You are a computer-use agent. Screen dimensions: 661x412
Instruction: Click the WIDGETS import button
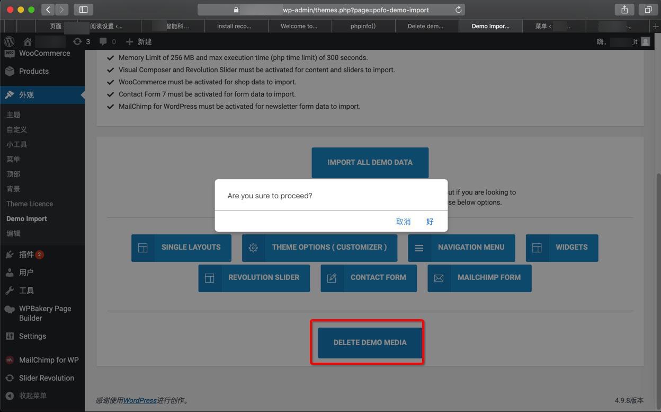coord(562,248)
